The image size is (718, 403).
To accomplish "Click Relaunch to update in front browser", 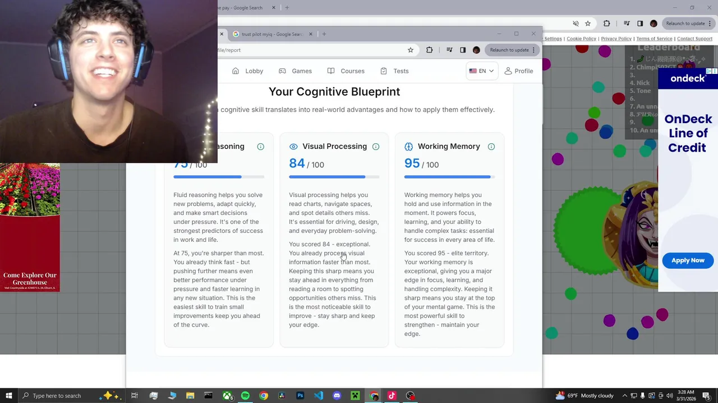I will (509, 50).
